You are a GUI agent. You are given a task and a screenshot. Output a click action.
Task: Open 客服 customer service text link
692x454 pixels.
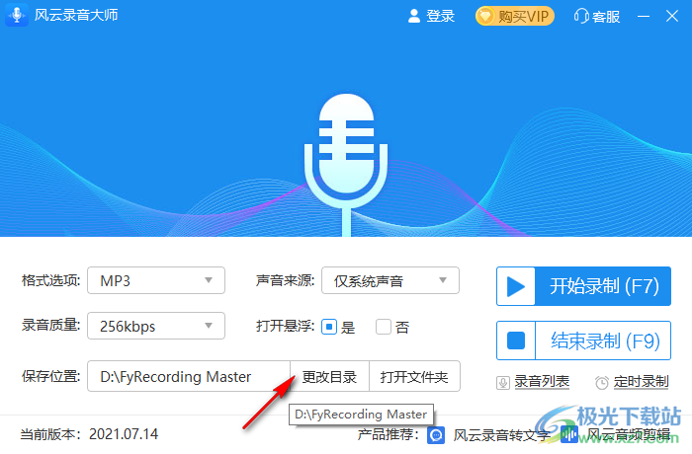point(606,17)
